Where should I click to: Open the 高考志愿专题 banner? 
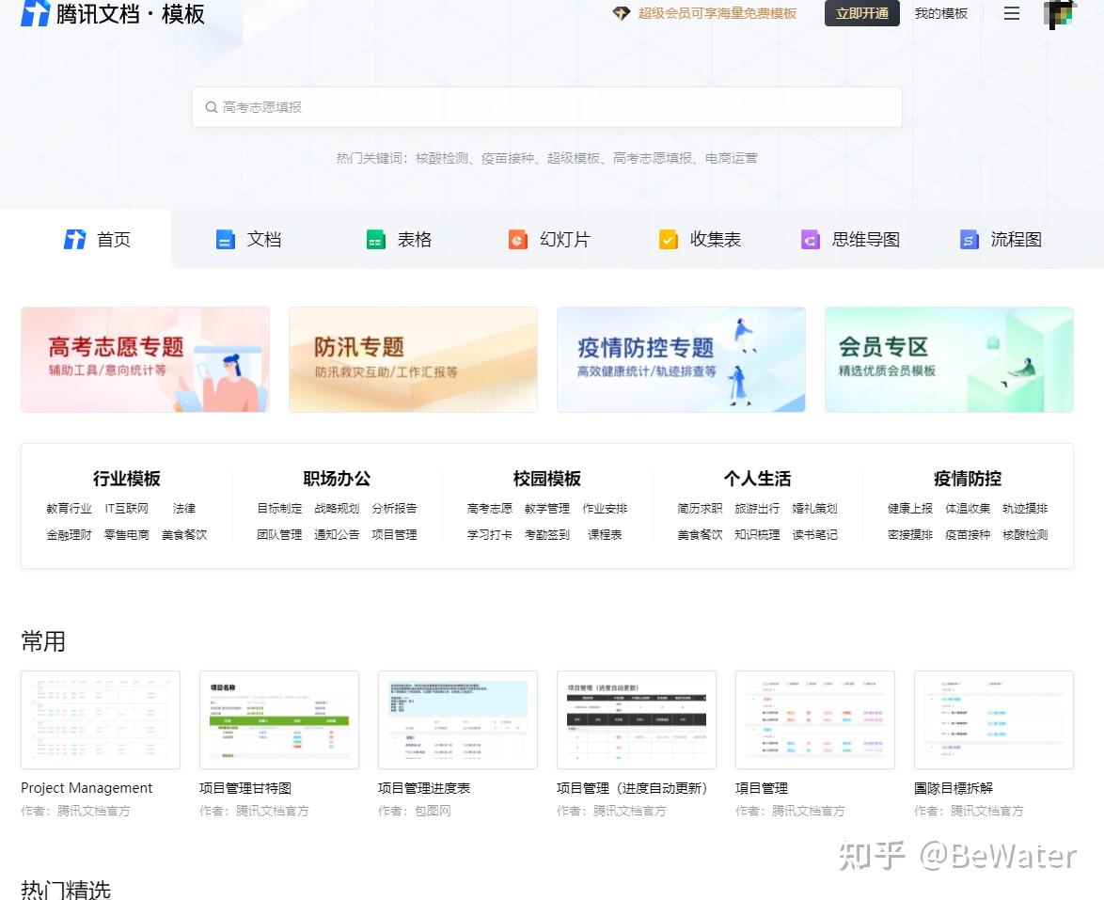[x=145, y=359]
